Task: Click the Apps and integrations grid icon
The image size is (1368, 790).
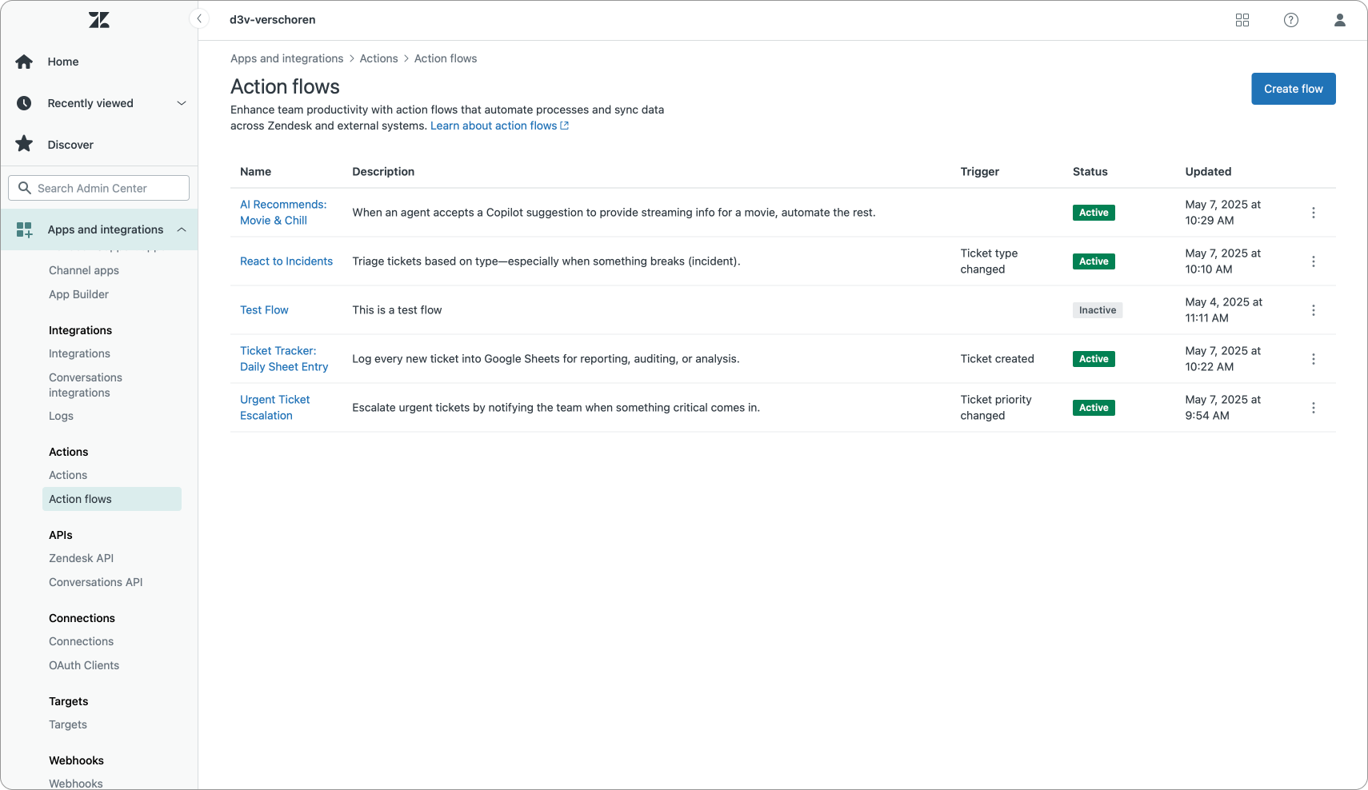Action: (x=24, y=229)
